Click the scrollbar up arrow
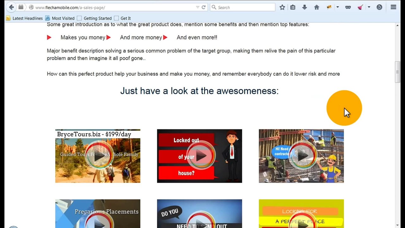This screenshot has width=405, height=228. [397, 25]
